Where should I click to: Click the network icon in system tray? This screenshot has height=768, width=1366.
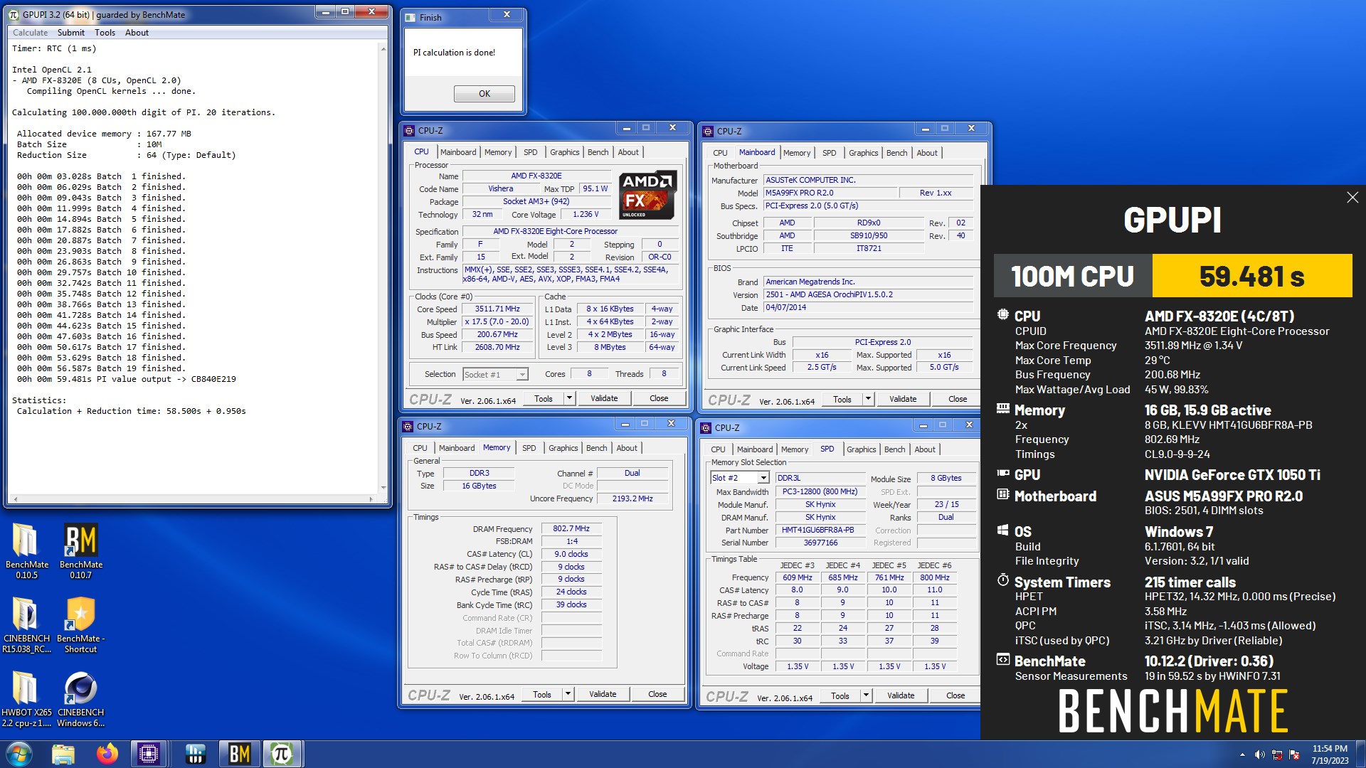click(x=1277, y=754)
